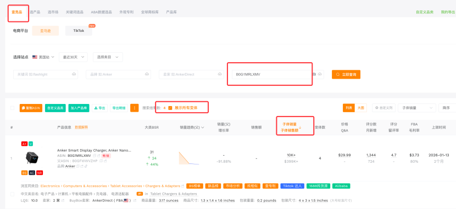Click 导出 export button
456x209 pixels.
pos(100,108)
